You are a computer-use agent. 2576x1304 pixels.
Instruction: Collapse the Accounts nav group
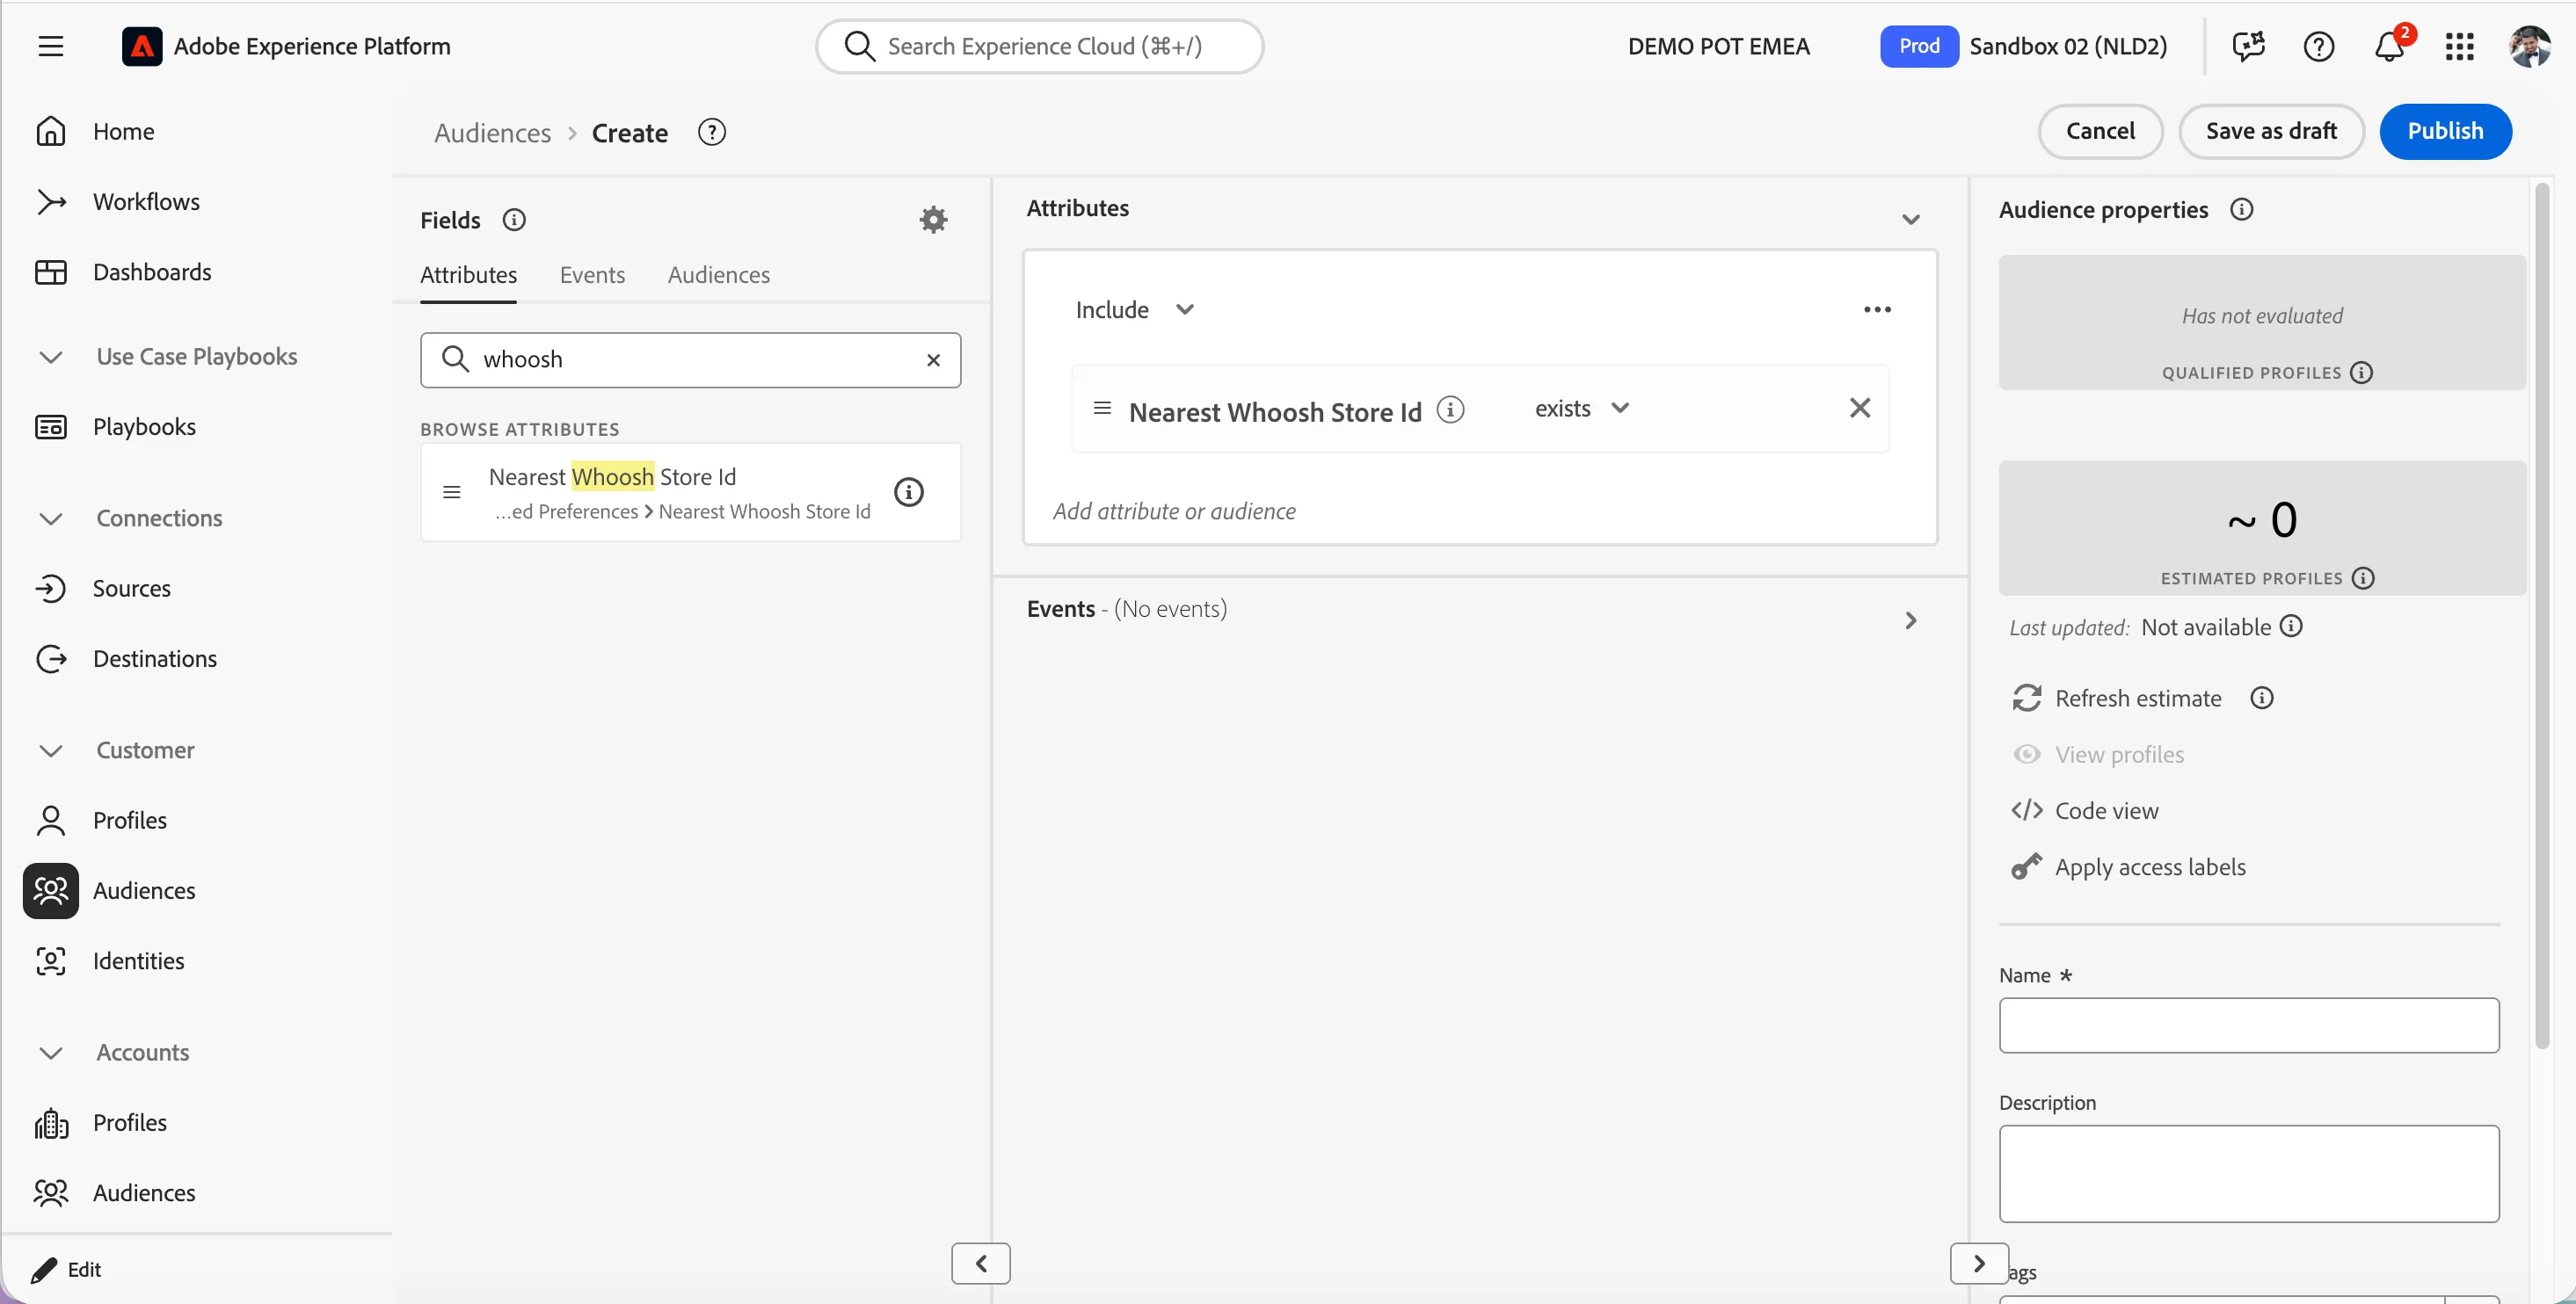point(51,1052)
